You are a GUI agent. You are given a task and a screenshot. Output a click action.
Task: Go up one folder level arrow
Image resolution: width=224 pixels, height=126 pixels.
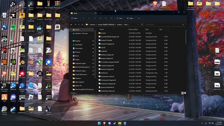pyautogui.click(x=82, y=24)
